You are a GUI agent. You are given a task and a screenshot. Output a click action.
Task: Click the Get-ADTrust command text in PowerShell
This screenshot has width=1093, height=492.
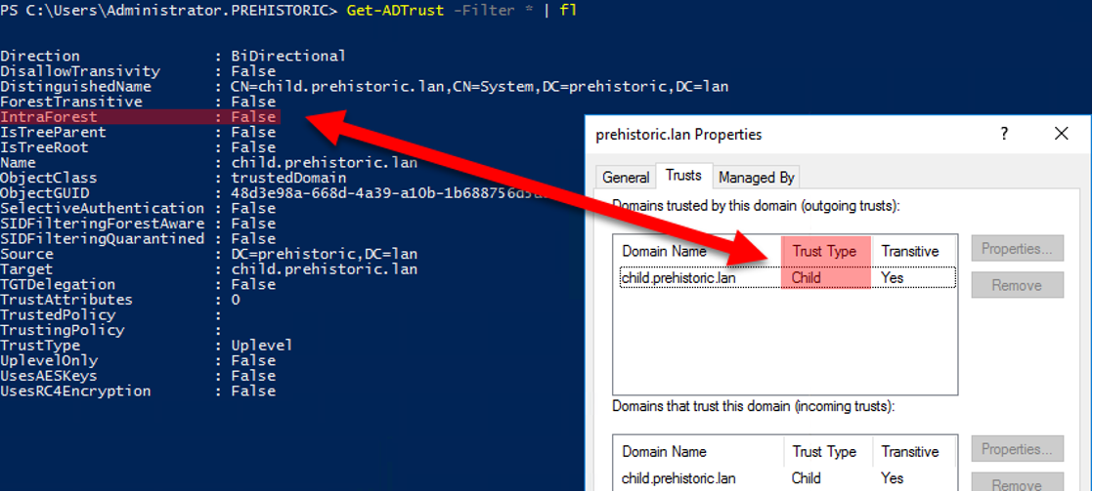391,12
